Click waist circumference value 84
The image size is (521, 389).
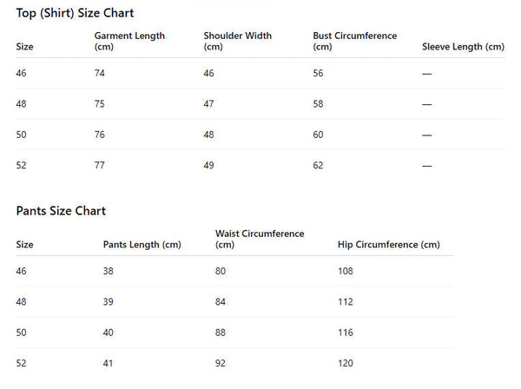click(x=221, y=302)
